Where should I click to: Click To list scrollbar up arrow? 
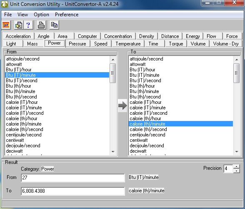pos(237,60)
